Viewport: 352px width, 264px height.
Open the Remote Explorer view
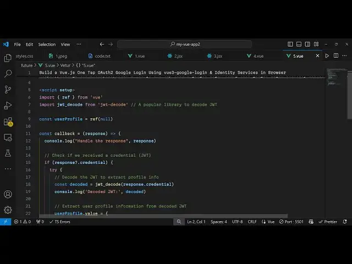(8, 137)
